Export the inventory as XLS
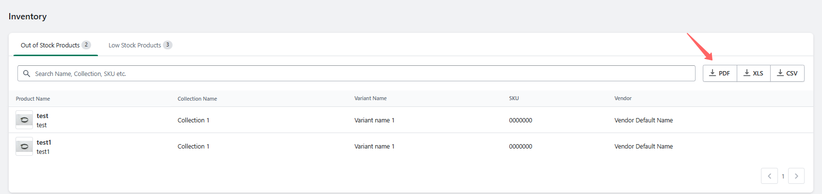Viewport: 822px width, 194px height. pyautogui.click(x=754, y=73)
